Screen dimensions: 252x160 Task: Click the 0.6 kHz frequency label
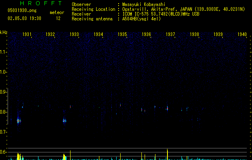pyautogui.click(x=3, y=152)
